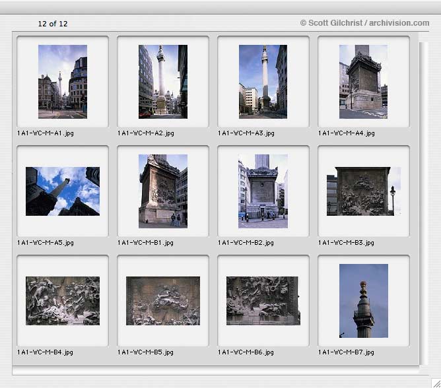This screenshot has width=441, height=388.
Task: Choose the 1A1-WC-M-B5.jpg thumbnail
Action: [163, 301]
